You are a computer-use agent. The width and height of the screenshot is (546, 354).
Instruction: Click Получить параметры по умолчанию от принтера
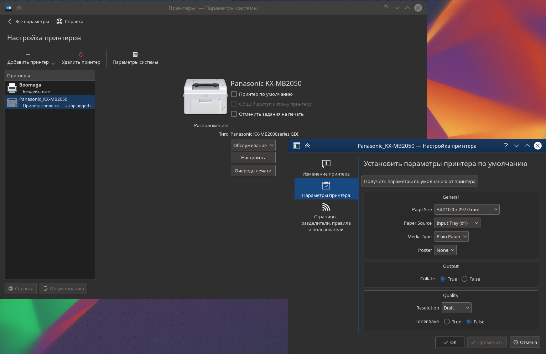pyautogui.click(x=420, y=182)
